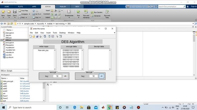Open the Compare dropdown arrow
This screenshot has height=110, width=197.
pos(30,14)
